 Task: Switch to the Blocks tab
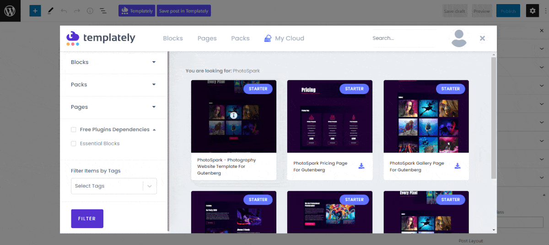pyautogui.click(x=173, y=38)
